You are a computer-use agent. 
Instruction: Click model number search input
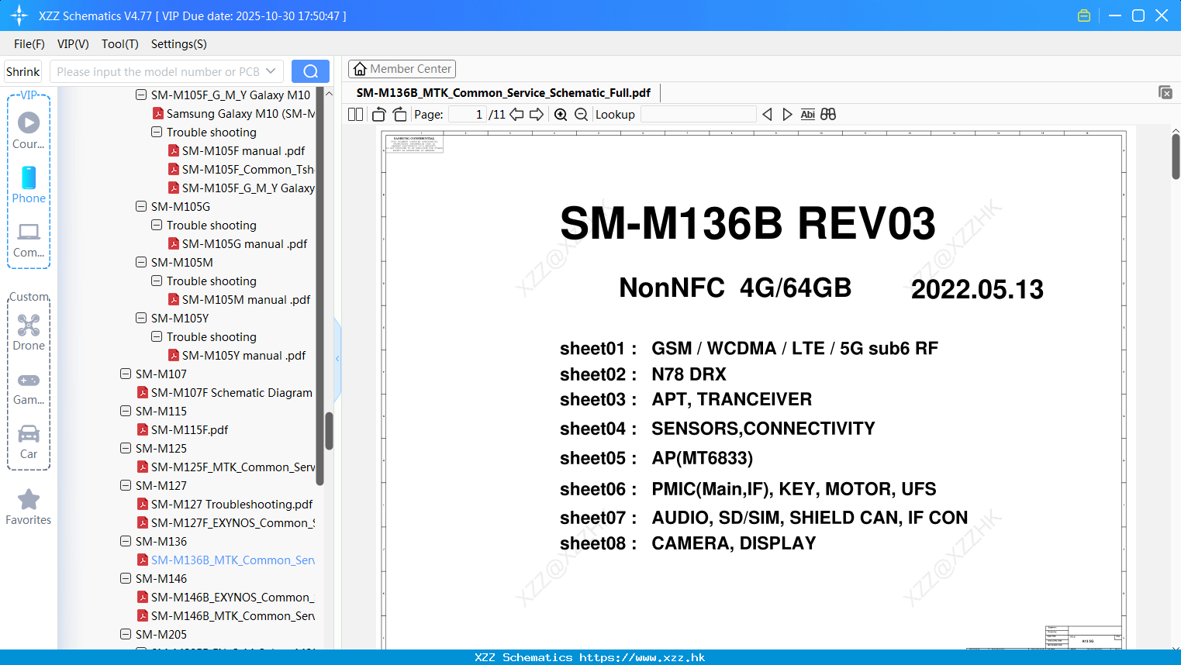[157, 71]
